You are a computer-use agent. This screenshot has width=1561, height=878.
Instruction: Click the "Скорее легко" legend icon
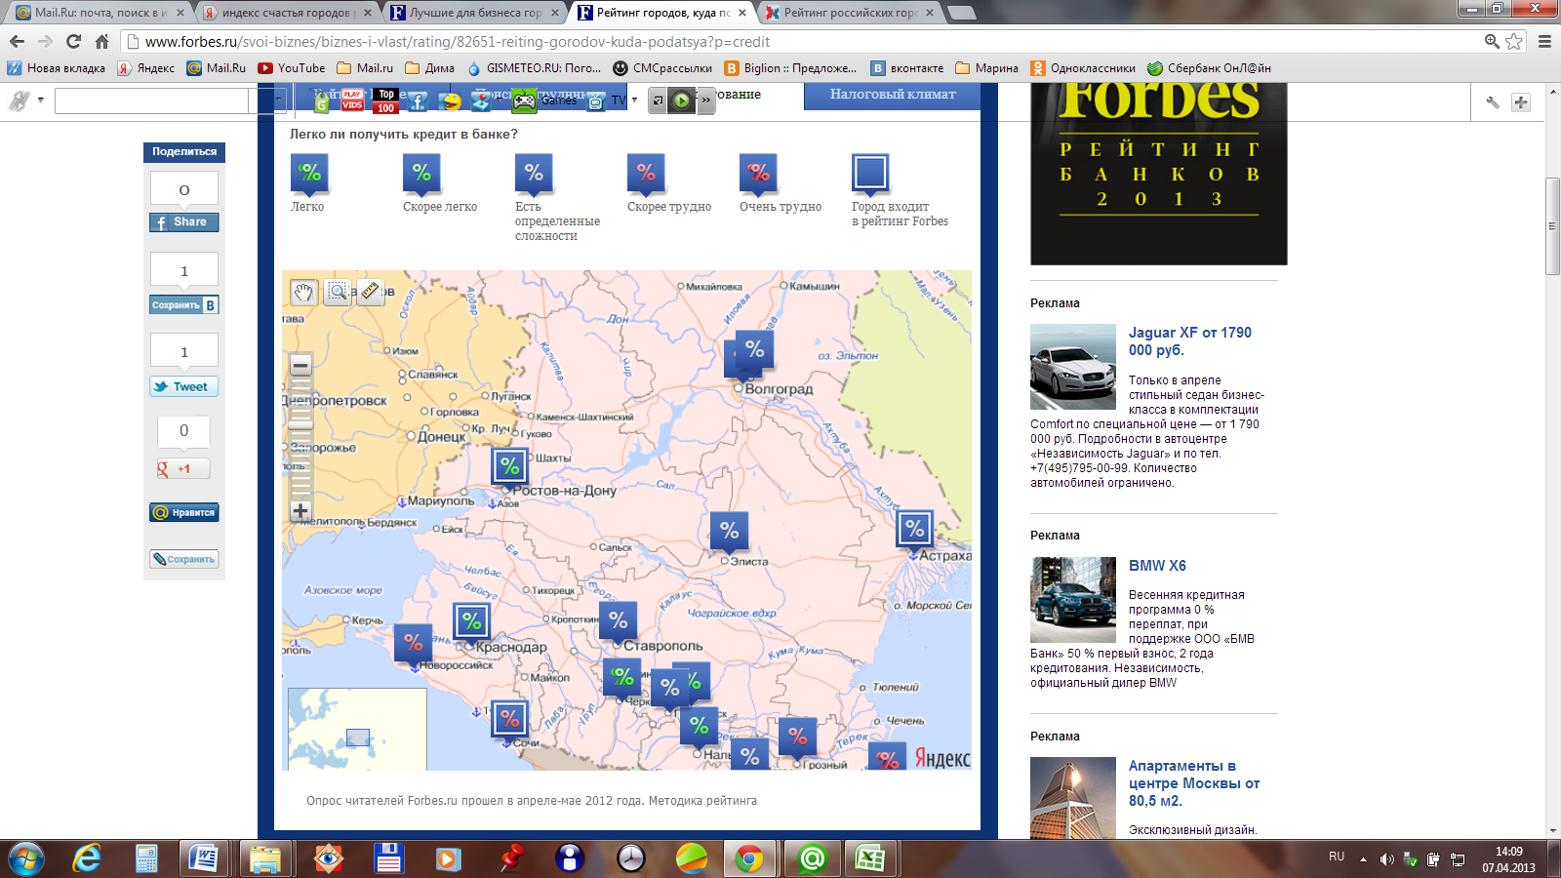[421, 173]
